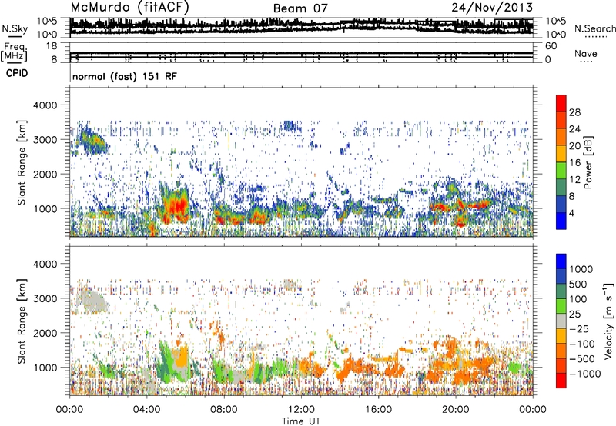This screenshot has height=426, width=616.
Task: Click "Slant Range [km]" label of power panel
Action: coord(22,162)
